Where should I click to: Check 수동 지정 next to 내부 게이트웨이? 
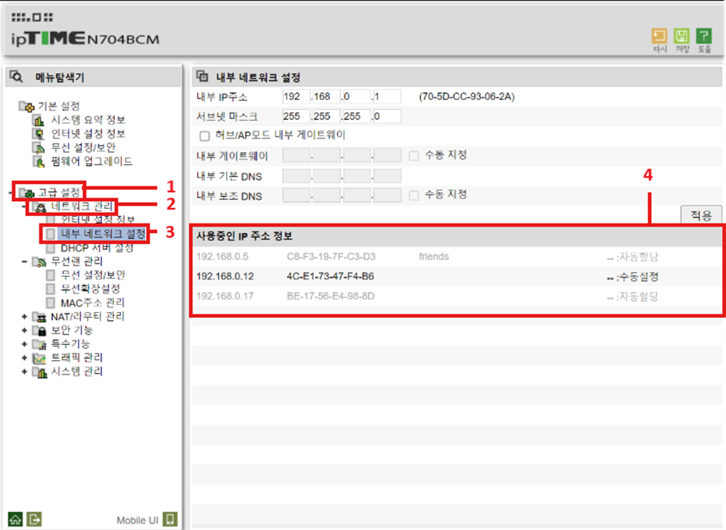pyautogui.click(x=413, y=156)
